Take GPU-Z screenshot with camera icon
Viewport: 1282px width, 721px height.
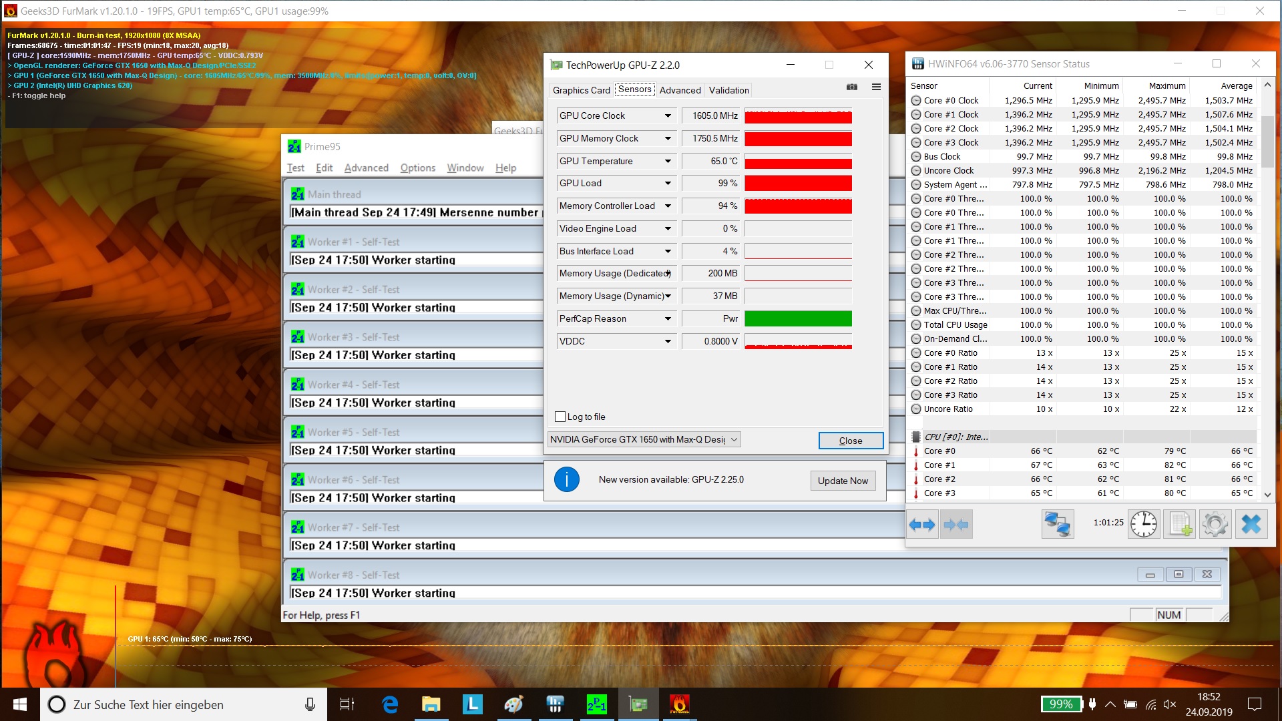pos(852,87)
